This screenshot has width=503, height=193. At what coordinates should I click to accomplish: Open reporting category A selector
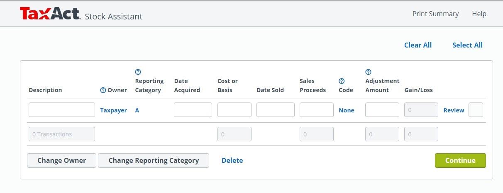pos(137,110)
